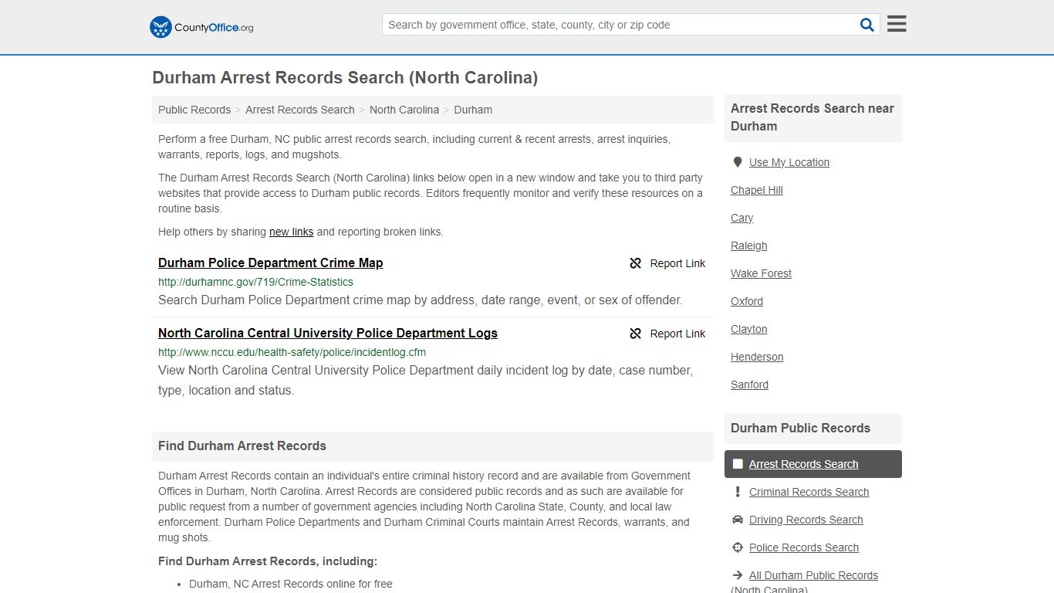Open Arrest Records Search breadcrumb
Viewport: 1054px width, 593px height.
tap(300, 110)
